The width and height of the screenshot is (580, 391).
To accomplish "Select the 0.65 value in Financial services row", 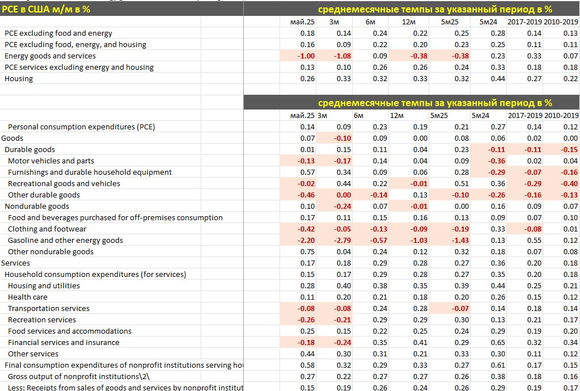I will click(x=497, y=343).
